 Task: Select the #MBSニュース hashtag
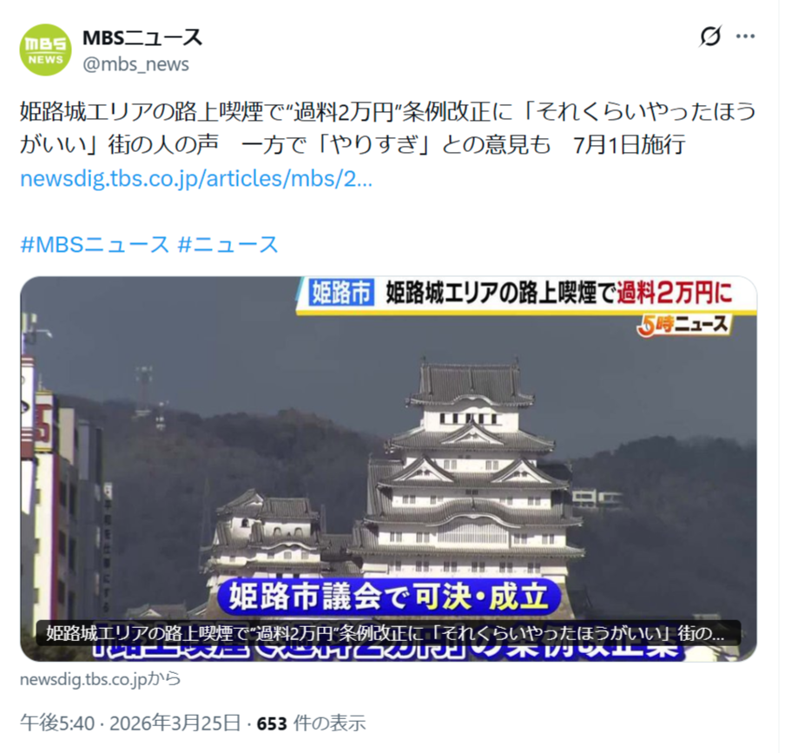click(x=95, y=245)
